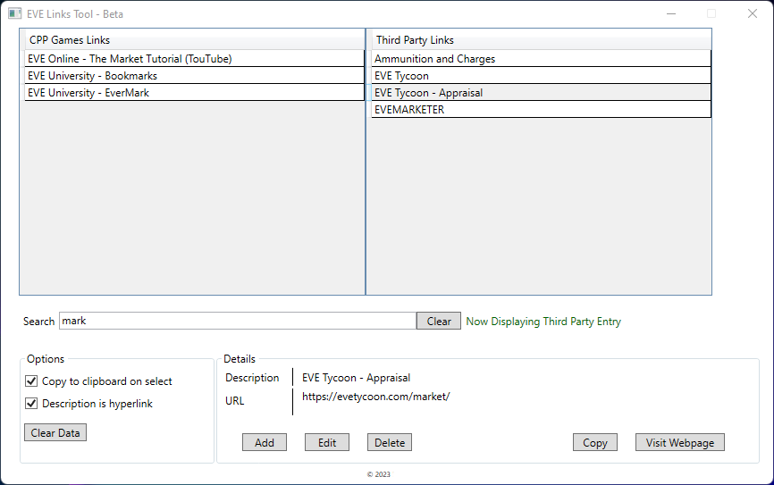Select EVE Tycoon - Appraisal entry
This screenshot has height=485, width=774.
pos(541,93)
